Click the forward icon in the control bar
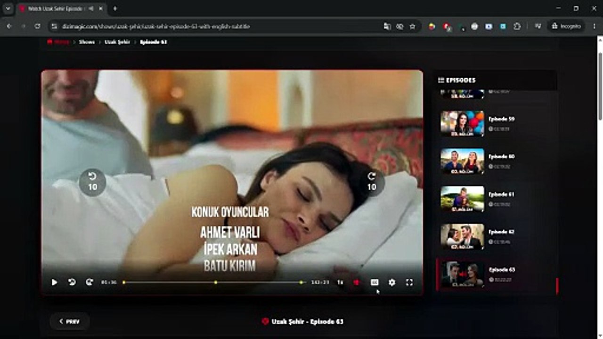 tap(89, 282)
